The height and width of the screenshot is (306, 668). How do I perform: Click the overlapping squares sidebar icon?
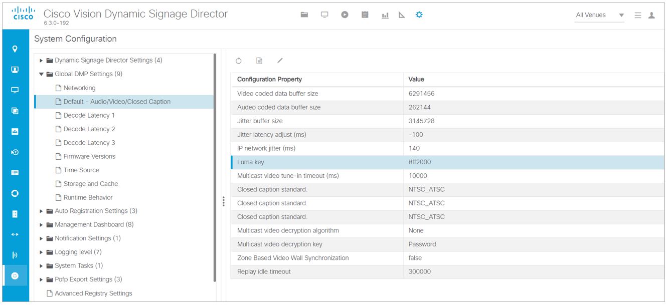pos(15,111)
